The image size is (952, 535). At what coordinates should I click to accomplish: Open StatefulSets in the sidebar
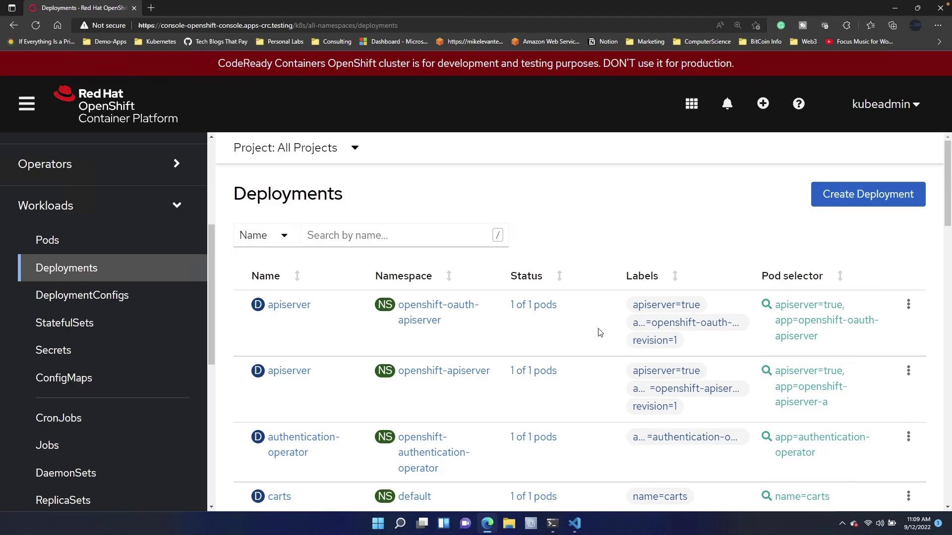click(64, 323)
